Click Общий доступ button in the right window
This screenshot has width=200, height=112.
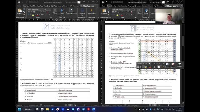(x=172, y=6)
